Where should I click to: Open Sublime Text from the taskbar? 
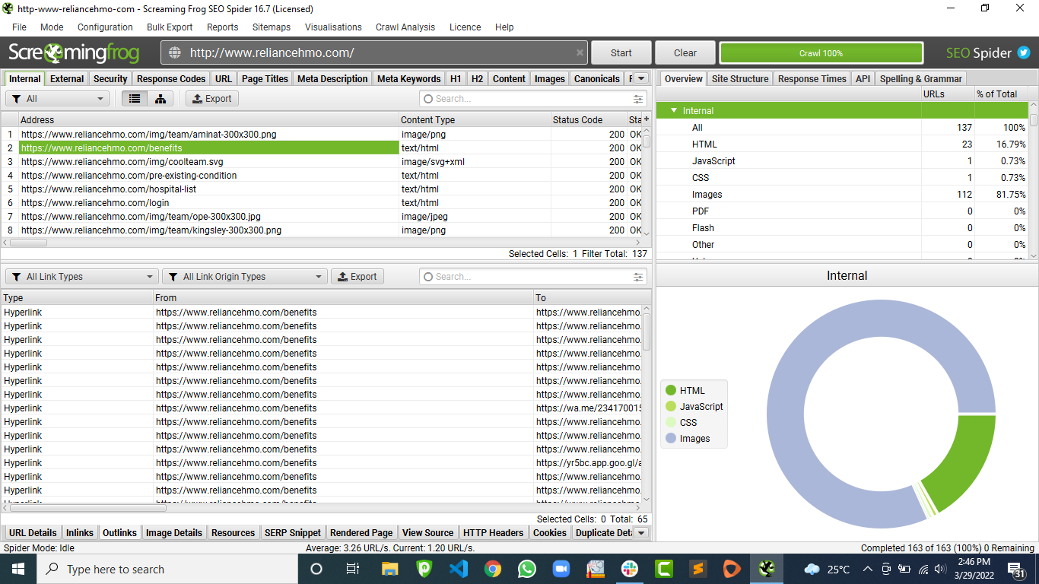click(697, 569)
